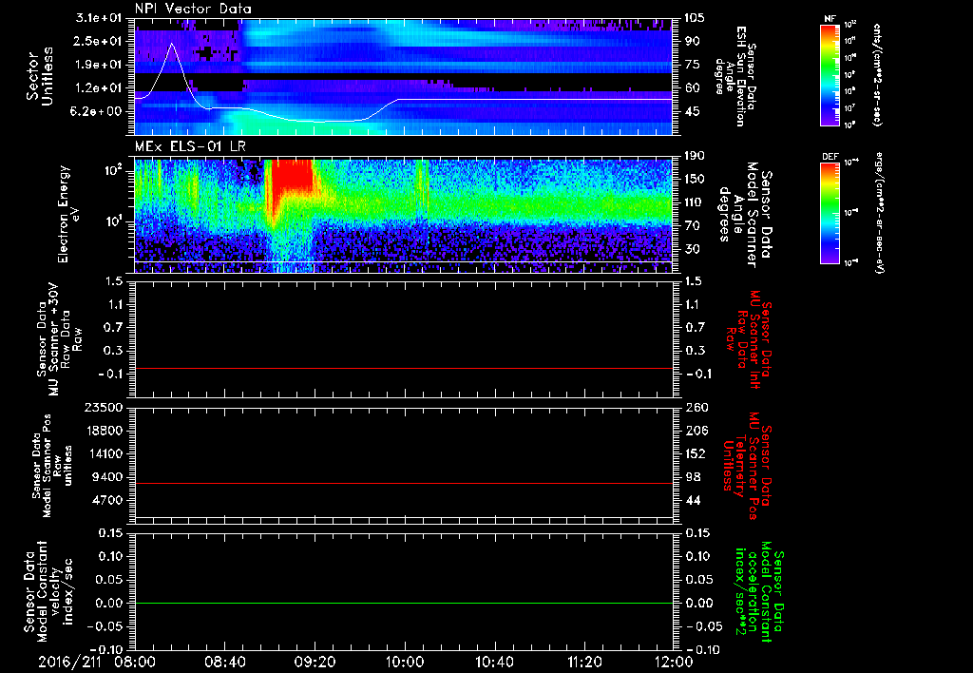This screenshot has width=973, height=673.
Task: Click the '18800' scanner position tick label
Action: pos(103,431)
